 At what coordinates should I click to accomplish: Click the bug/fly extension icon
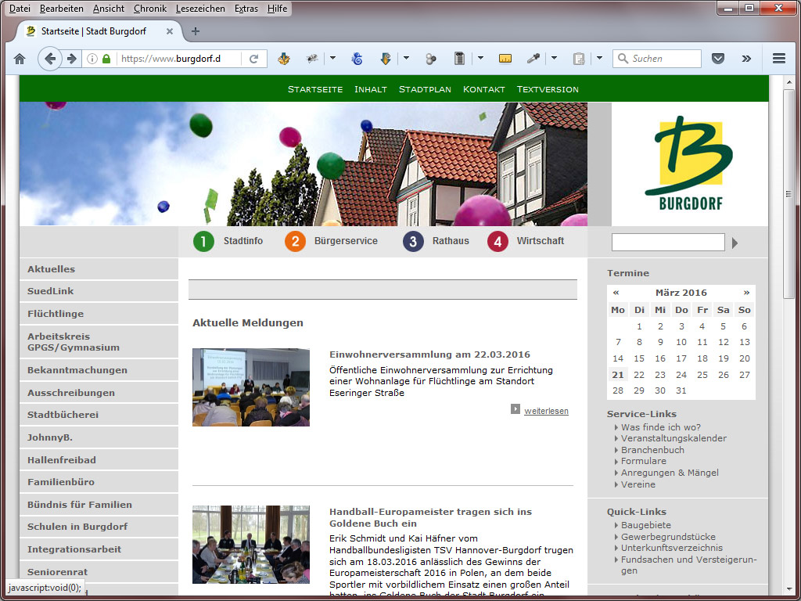tap(312, 59)
